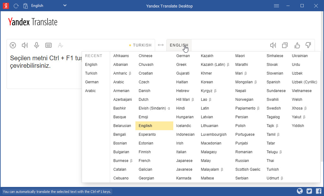Listen to the source text speaker icon

(25, 45)
